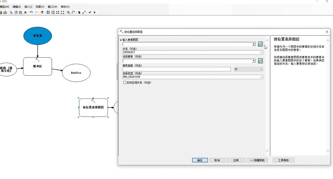Expand the 关系 INTERSECT dropdown
Viewport: 333px width, 179px height.
pyautogui.click(x=261, y=52)
